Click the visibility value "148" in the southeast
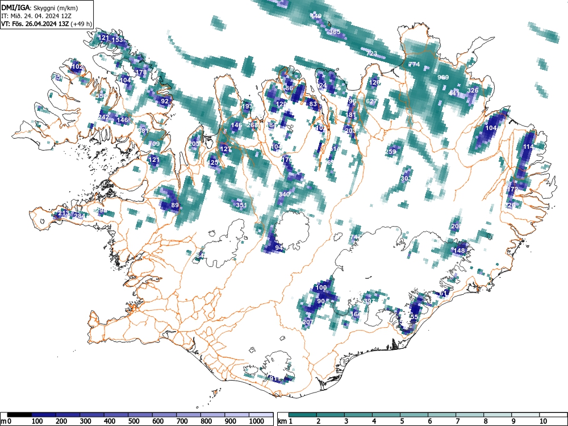568x426 pixels. click(x=459, y=250)
